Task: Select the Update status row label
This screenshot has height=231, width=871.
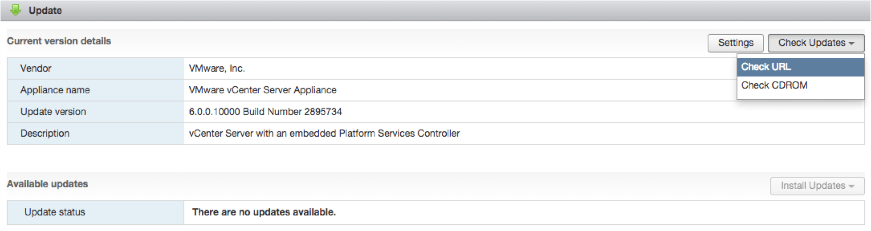Action: coord(55,212)
